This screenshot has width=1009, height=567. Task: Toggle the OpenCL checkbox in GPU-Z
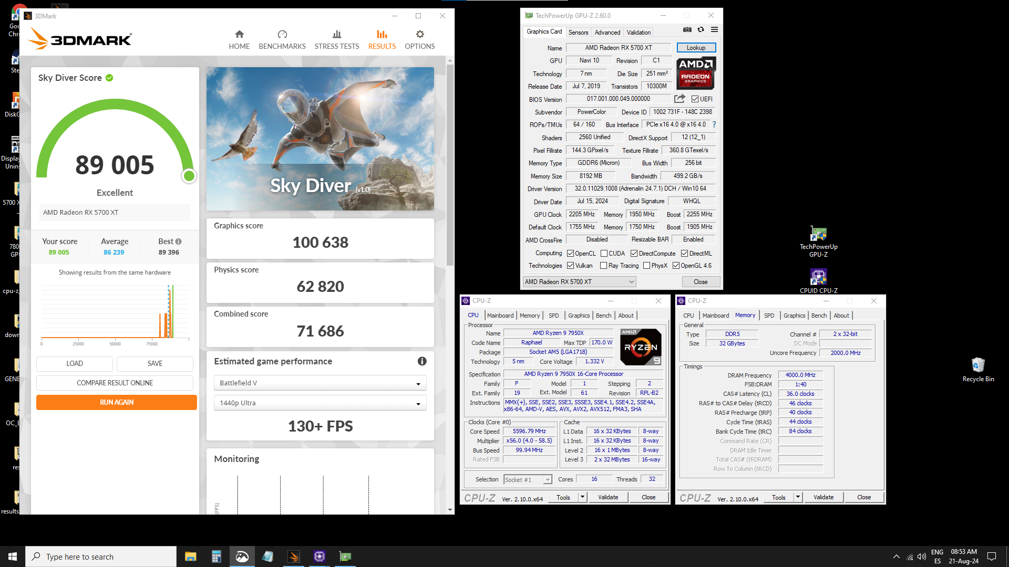point(570,254)
